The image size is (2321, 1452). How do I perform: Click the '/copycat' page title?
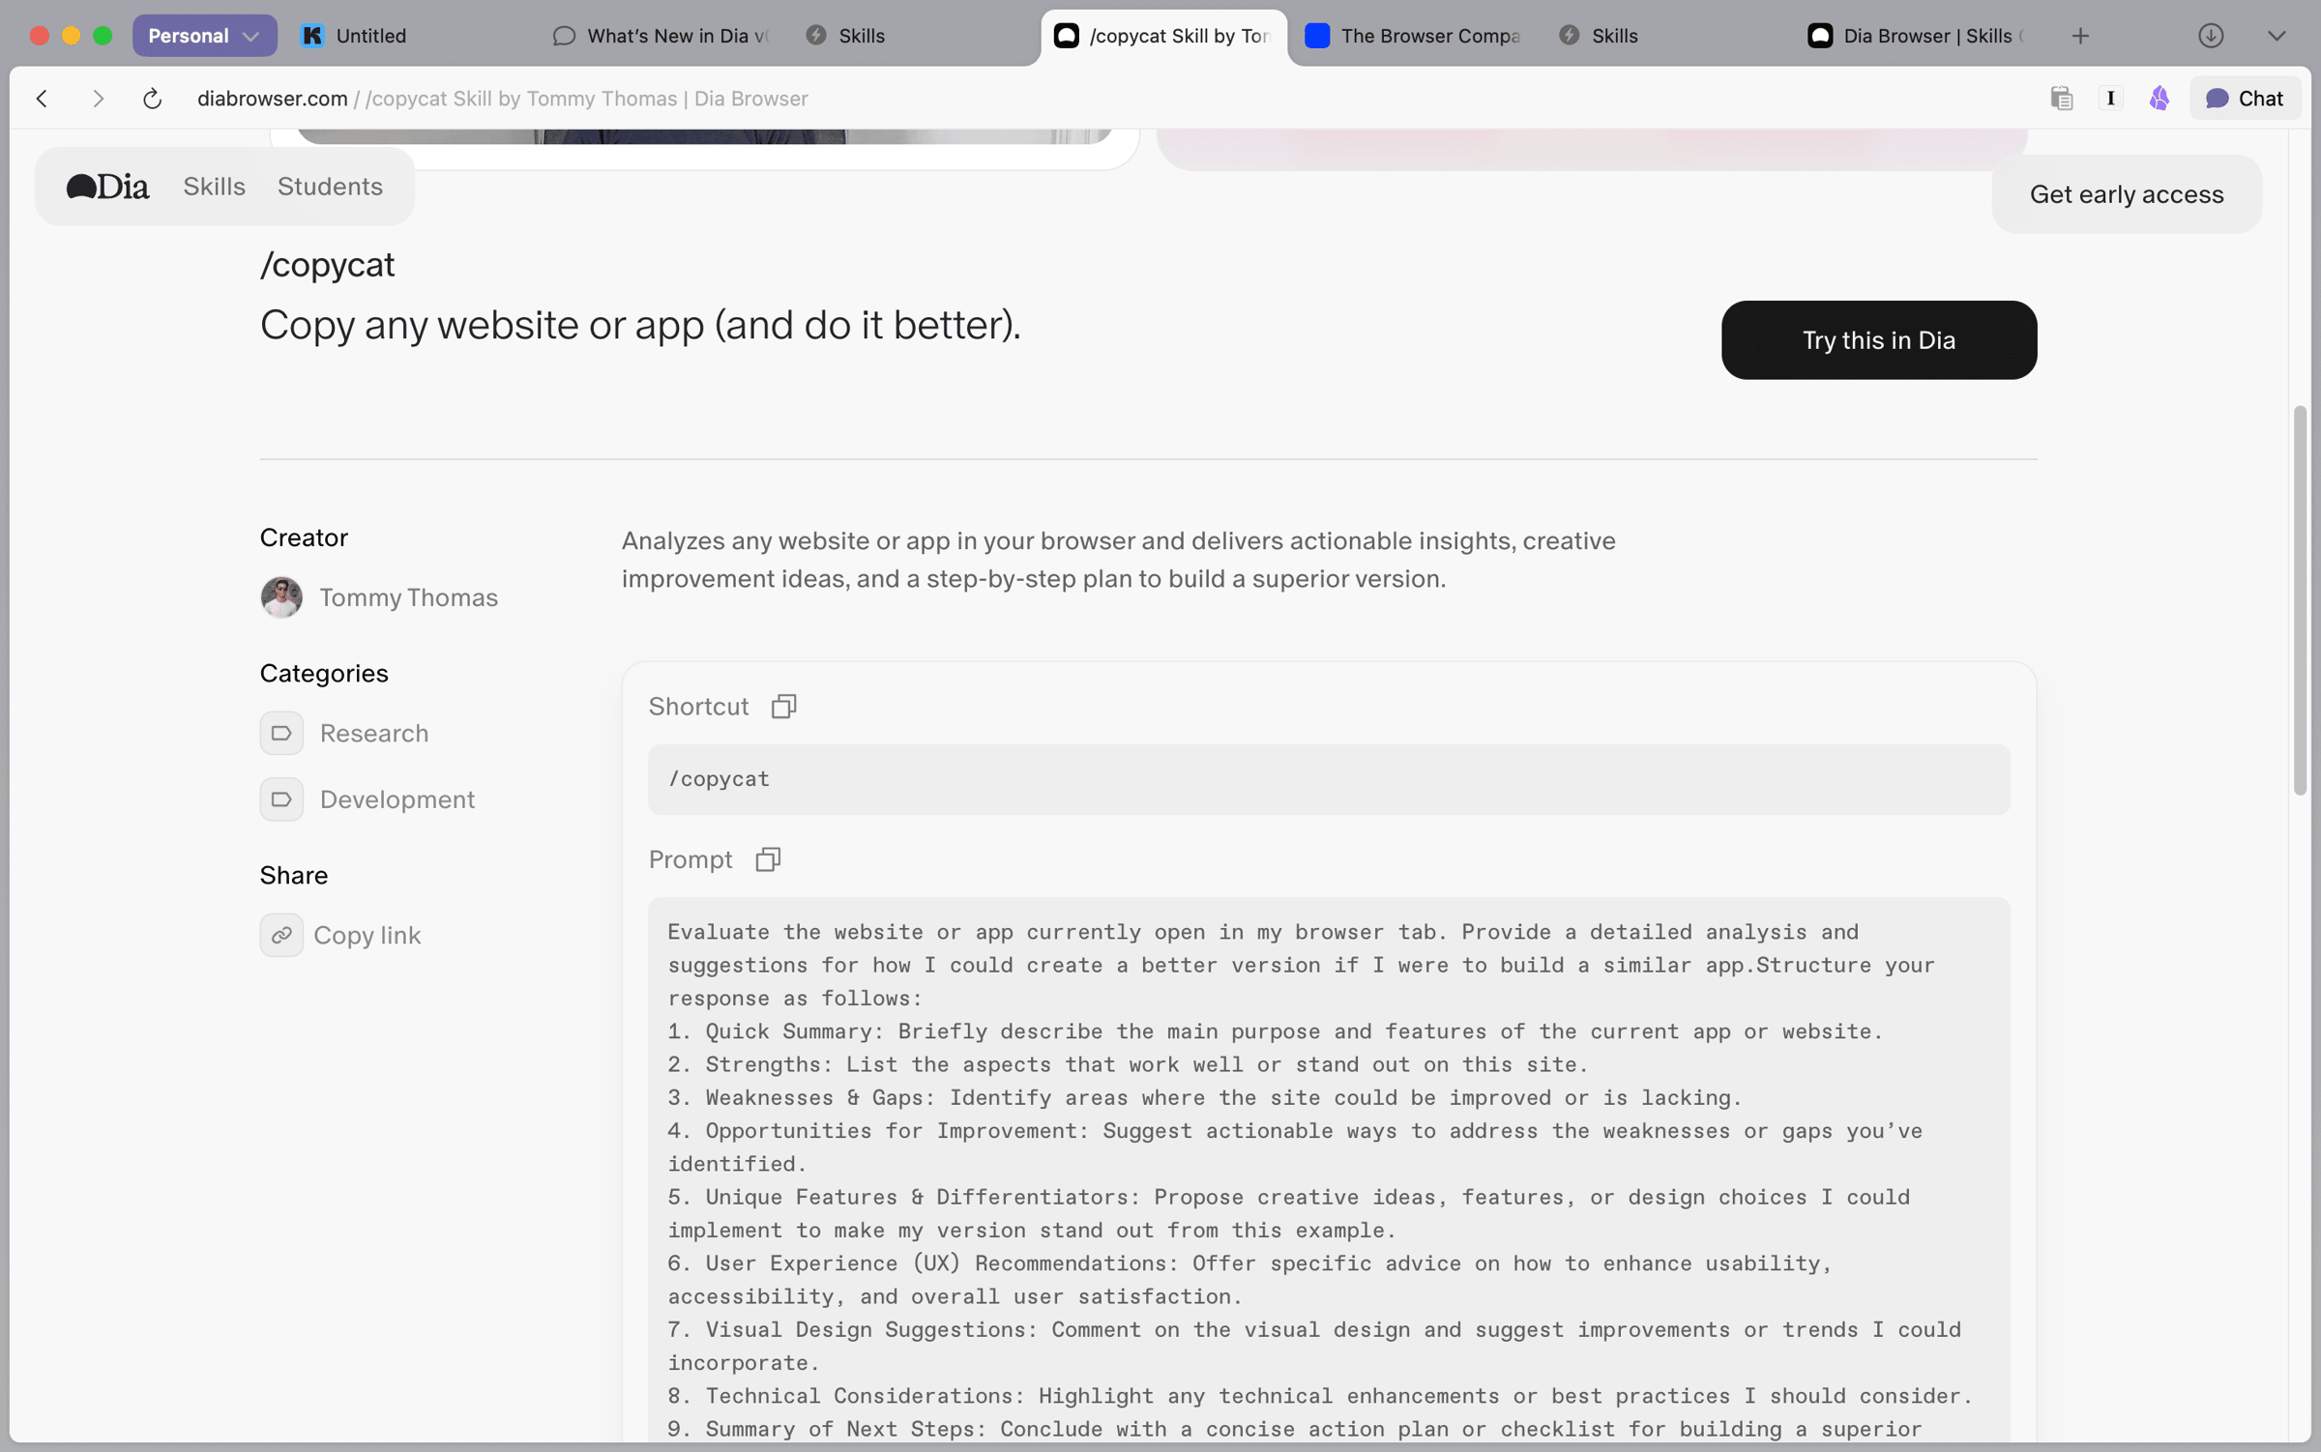(327, 265)
